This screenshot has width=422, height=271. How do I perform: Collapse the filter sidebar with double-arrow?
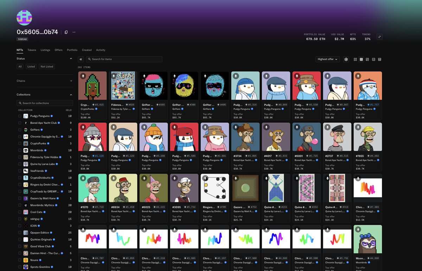coord(81,59)
